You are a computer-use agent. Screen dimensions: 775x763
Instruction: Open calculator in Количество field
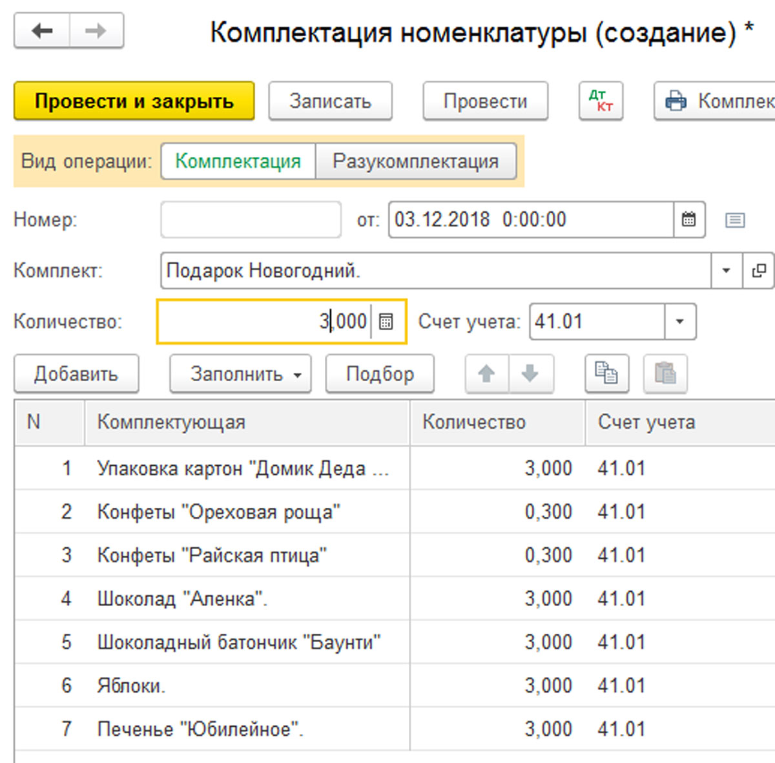[386, 322]
